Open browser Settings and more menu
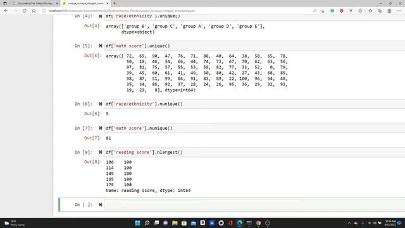 point(399,11)
